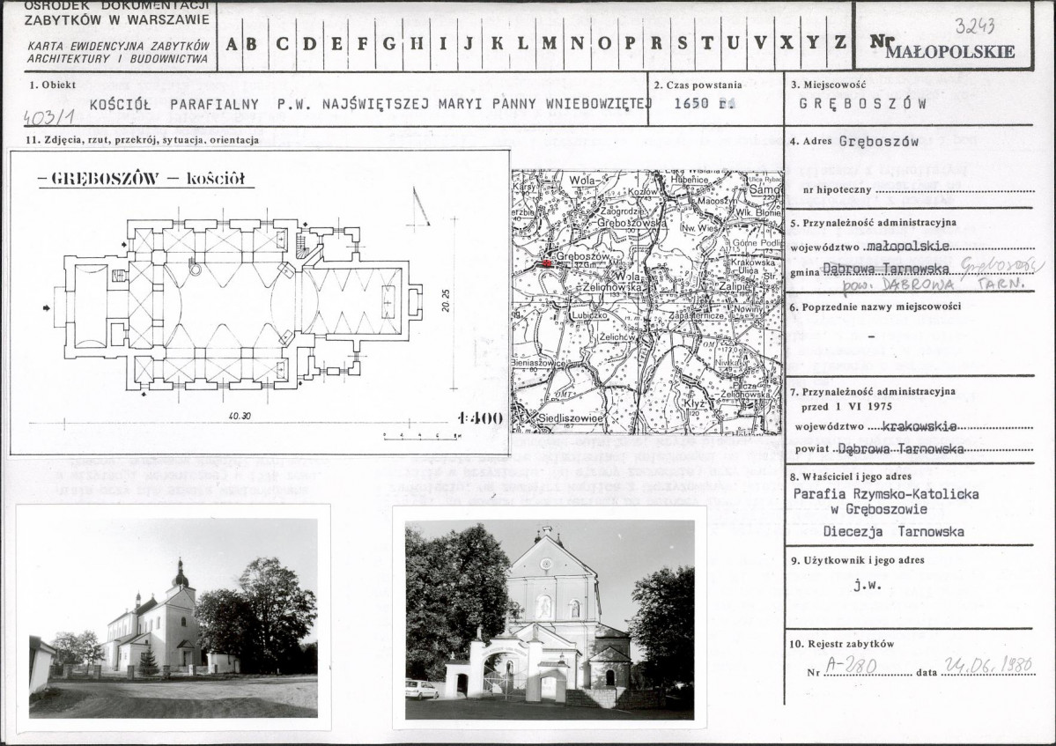Select letter A in the index strip

(233, 43)
